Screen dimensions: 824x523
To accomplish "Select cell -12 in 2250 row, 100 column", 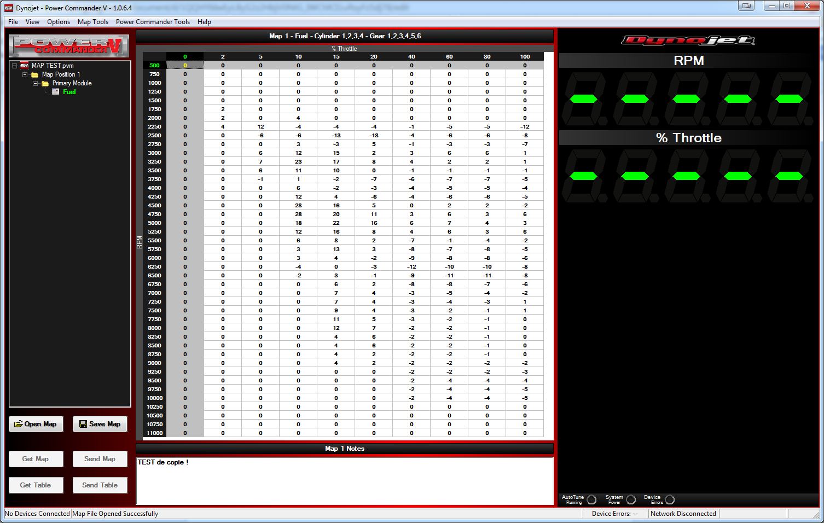I will point(525,127).
